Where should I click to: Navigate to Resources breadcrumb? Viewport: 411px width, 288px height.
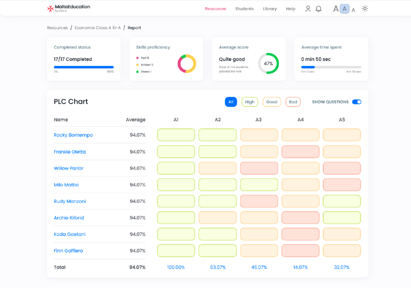(x=57, y=28)
